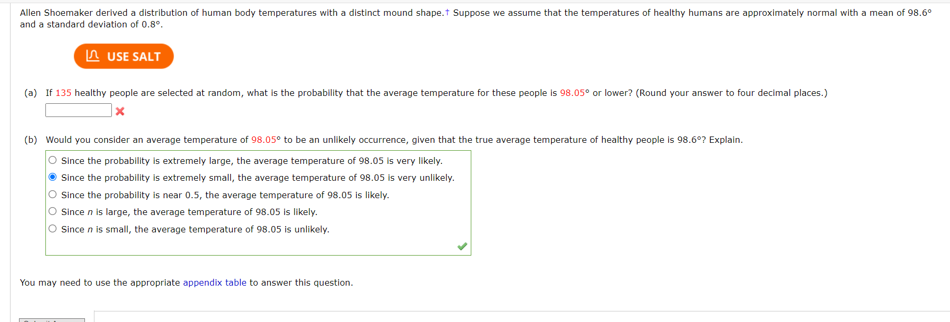Click the highlighted value 98.05 in part (a)
This screenshot has width=950, height=322.
point(574,92)
